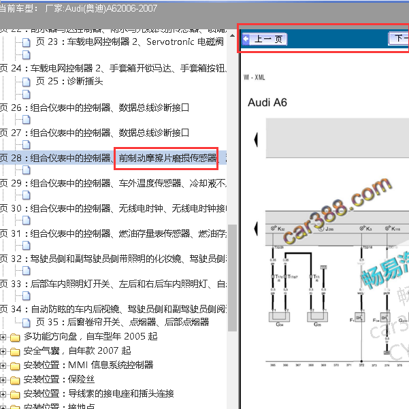
Task: Expand 安装位置 MMI 信息系统控制器 folder
Action: pyautogui.click(x=3, y=365)
